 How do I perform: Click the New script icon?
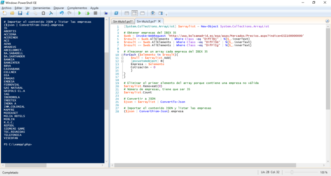click(5, 13)
